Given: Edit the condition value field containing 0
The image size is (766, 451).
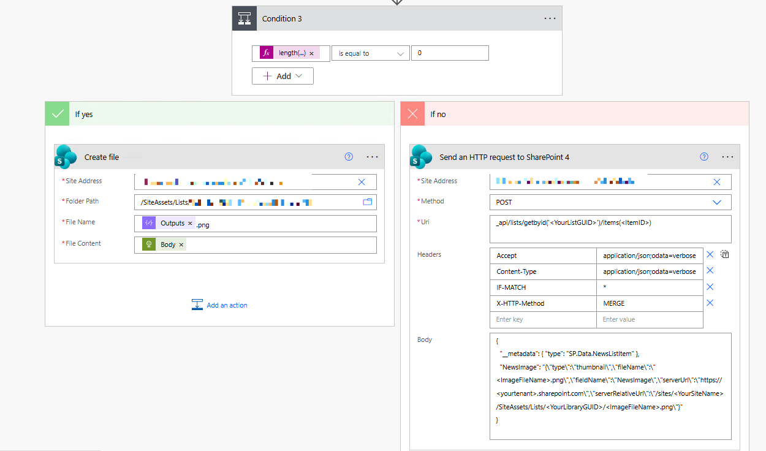Looking at the screenshot, I should pos(450,53).
